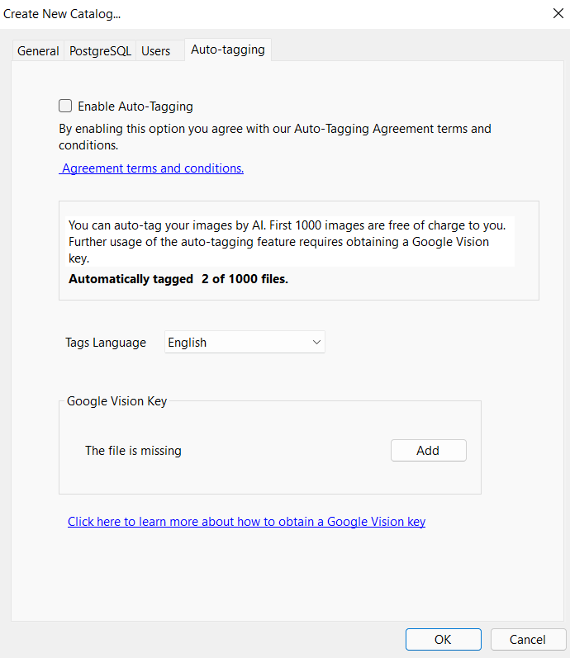Screen dimensions: 570x658
Task: Switch to the General tab
Action: click(38, 51)
